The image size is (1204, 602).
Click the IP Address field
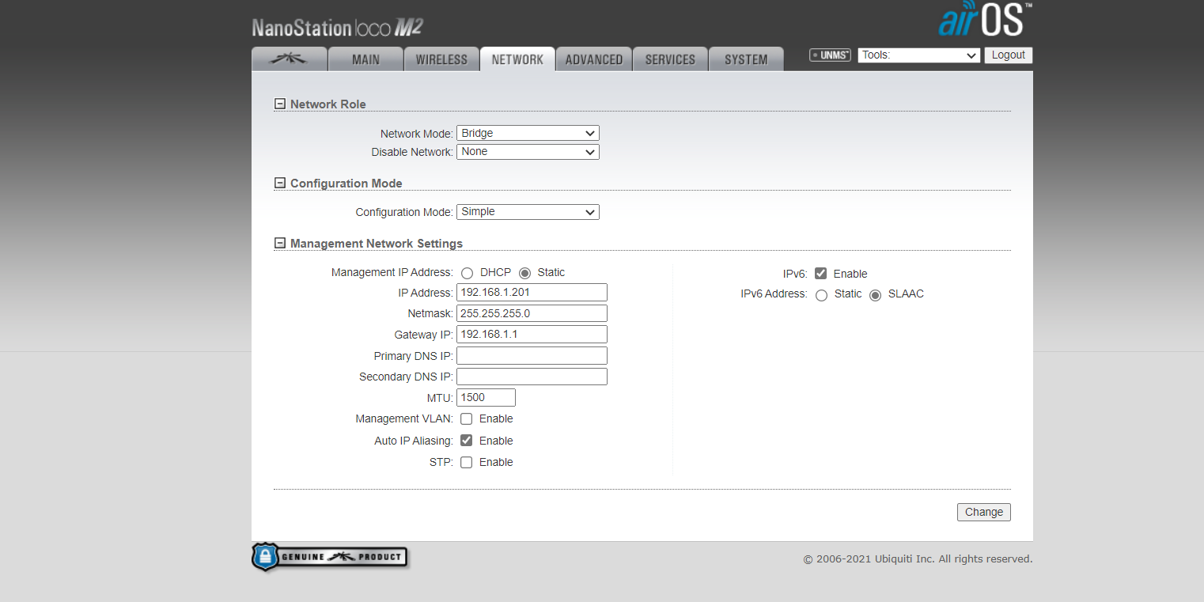click(532, 292)
